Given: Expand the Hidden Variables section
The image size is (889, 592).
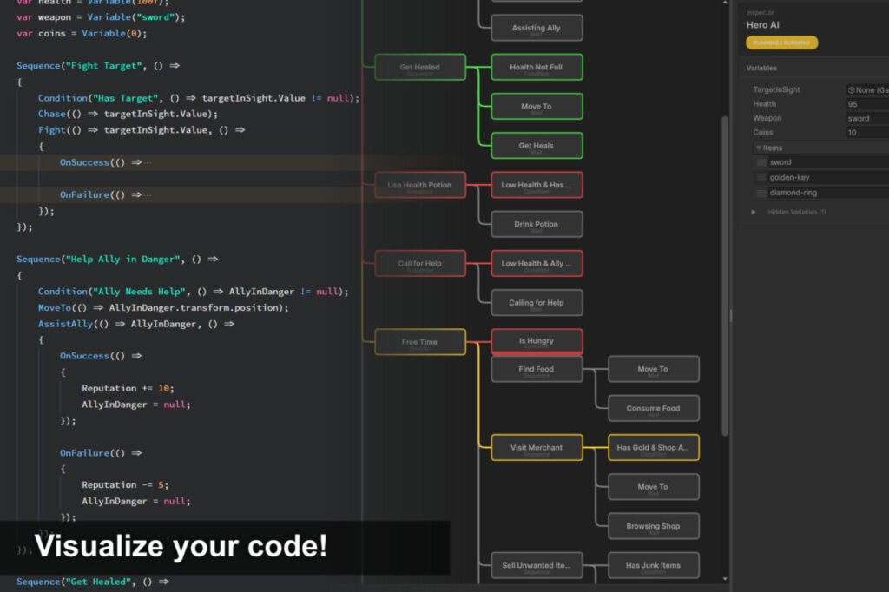Looking at the screenshot, I should pyautogui.click(x=754, y=211).
